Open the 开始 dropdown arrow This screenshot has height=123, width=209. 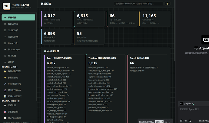[162, 122]
